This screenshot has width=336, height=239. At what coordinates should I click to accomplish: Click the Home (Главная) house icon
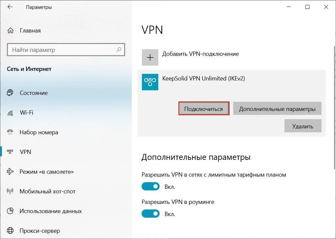(x=11, y=31)
